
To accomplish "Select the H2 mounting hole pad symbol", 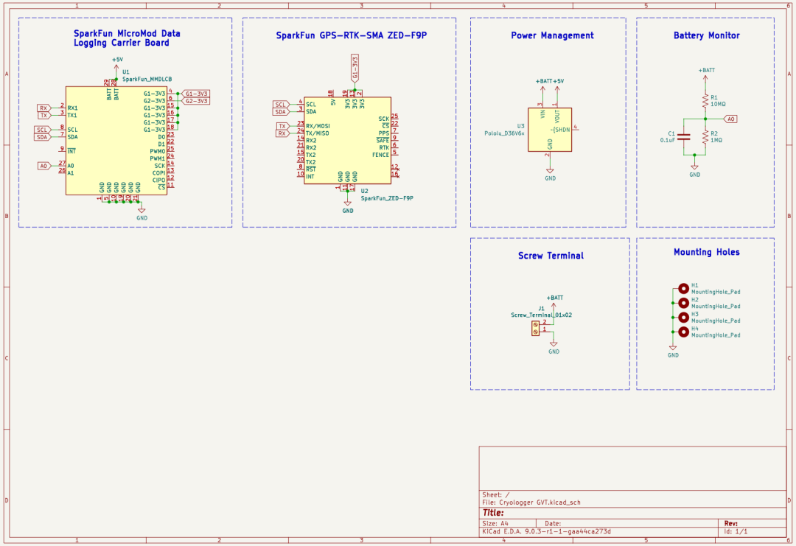I will tap(684, 303).
